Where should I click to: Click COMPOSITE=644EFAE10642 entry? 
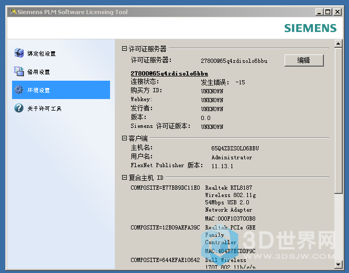coord(165,260)
